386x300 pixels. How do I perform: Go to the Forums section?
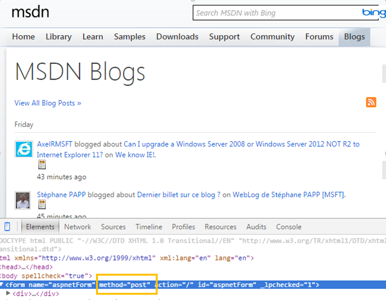[319, 37]
